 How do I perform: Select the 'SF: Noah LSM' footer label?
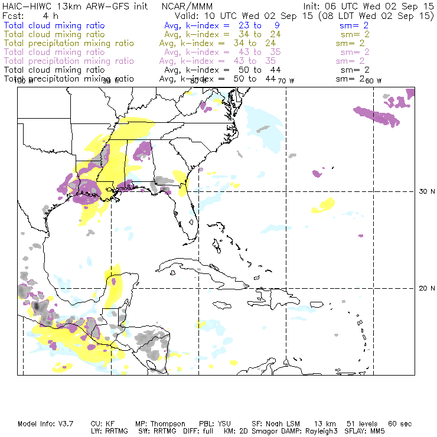276,424
